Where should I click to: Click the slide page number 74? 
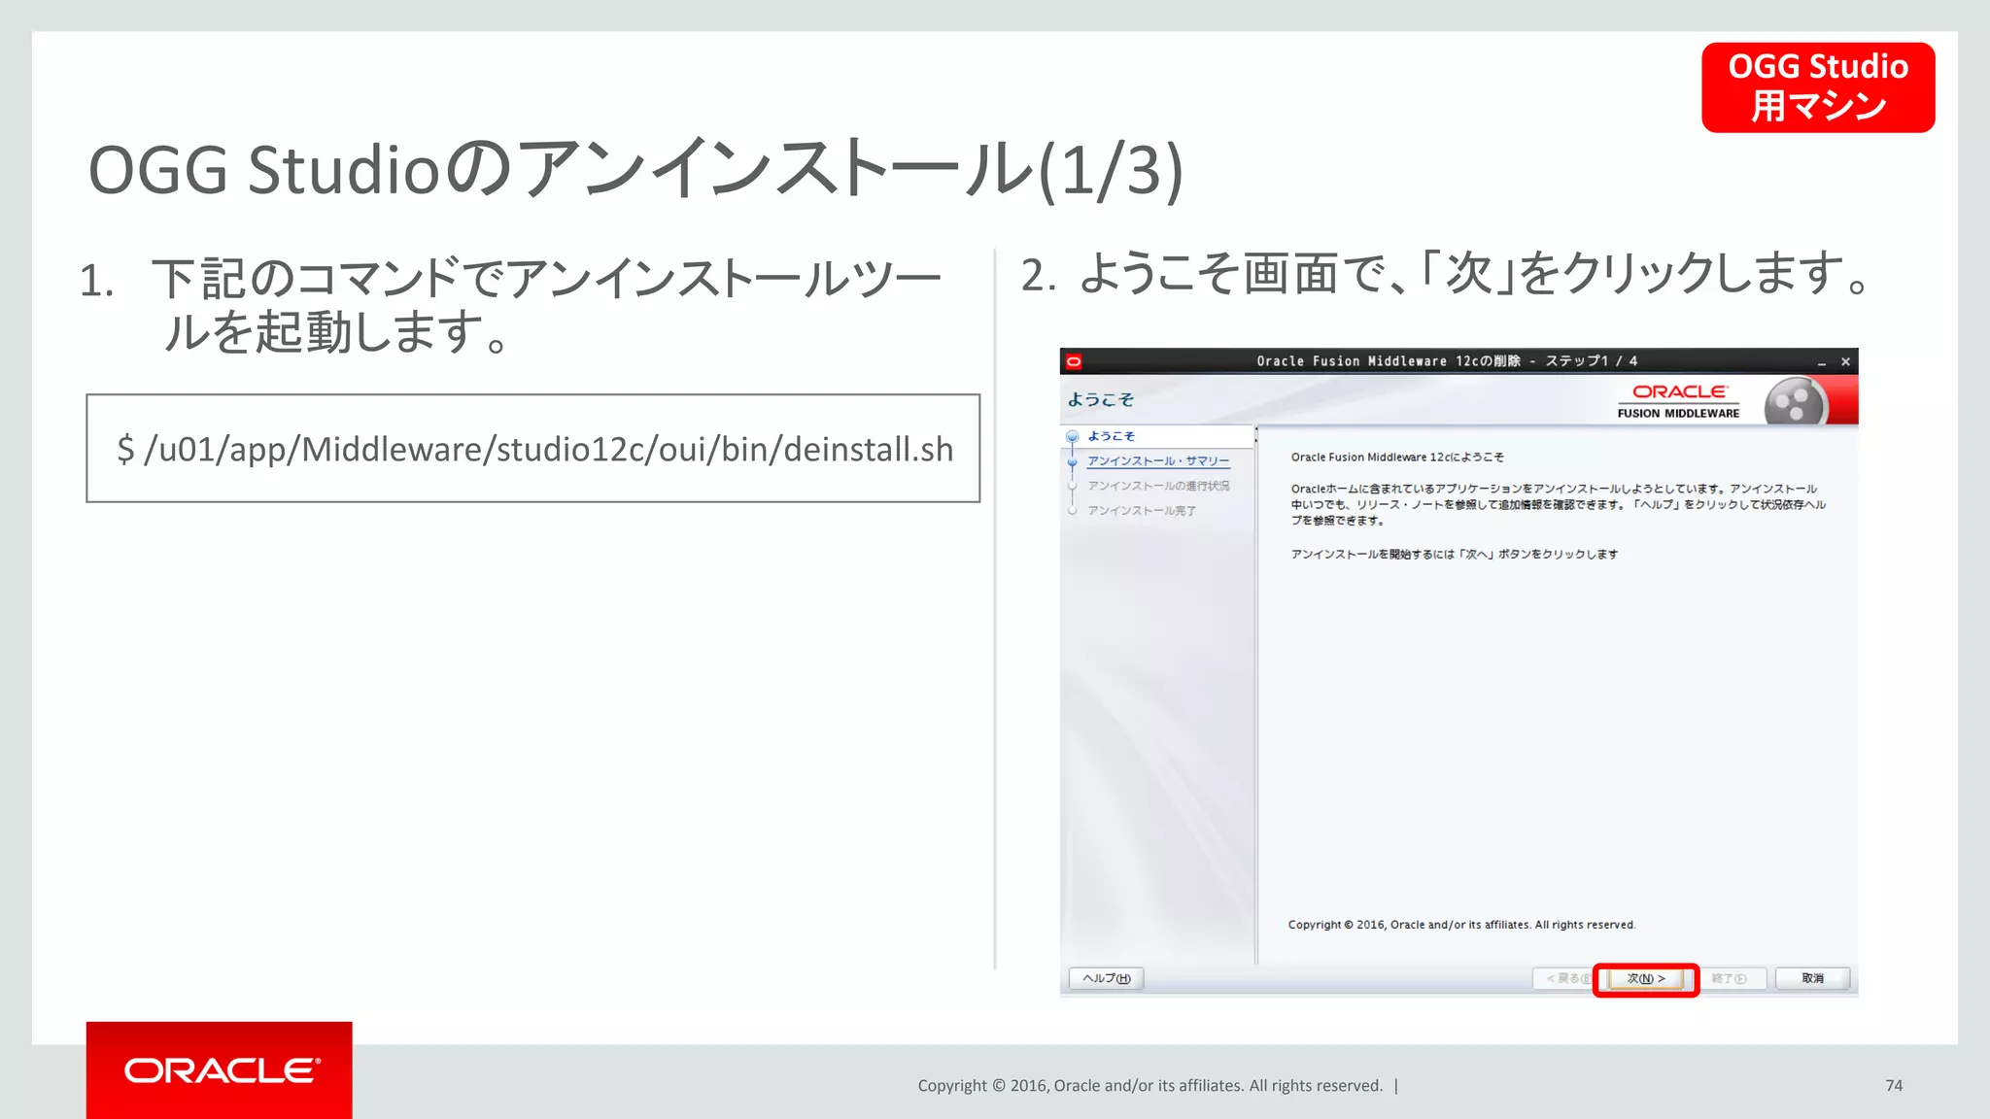pos(1894,1086)
